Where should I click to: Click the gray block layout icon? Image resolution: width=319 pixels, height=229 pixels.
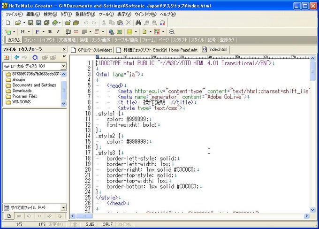point(84,32)
